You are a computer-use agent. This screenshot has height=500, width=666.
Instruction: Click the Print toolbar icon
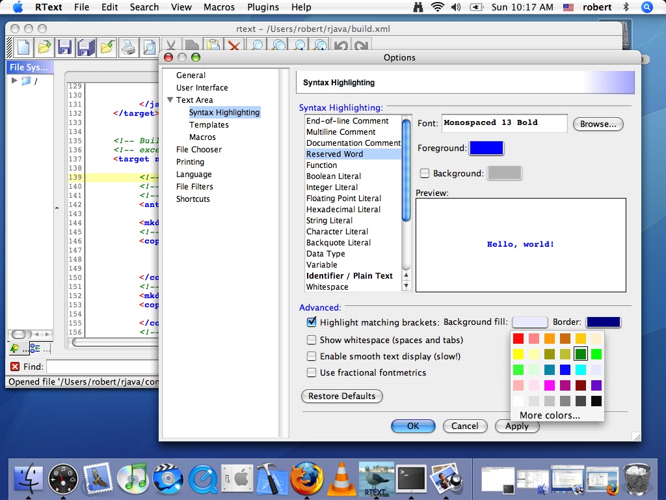coord(129,47)
